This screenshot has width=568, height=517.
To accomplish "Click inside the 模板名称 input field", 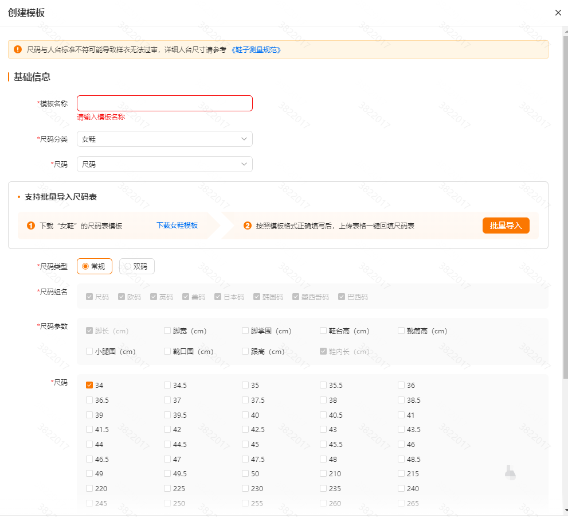I will (164, 103).
